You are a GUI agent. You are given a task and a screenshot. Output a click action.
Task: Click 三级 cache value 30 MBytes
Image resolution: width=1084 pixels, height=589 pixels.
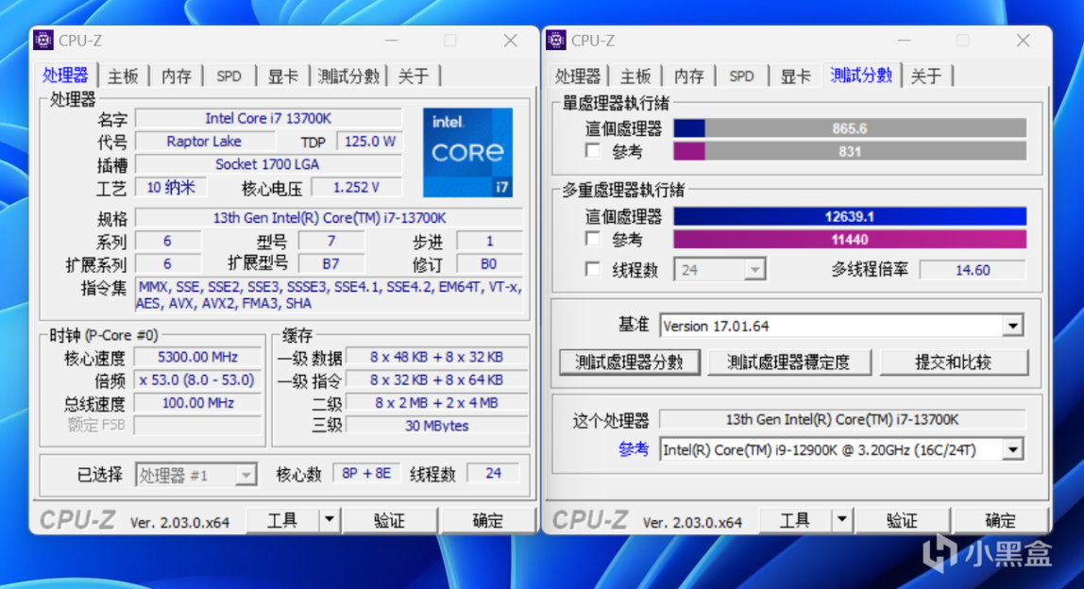(436, 425)
